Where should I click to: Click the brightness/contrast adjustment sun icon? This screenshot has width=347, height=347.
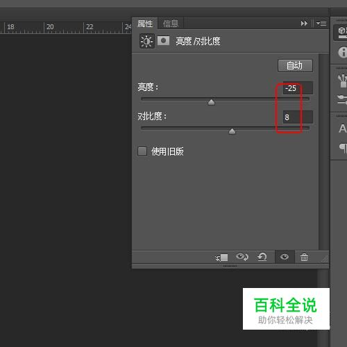147,41
